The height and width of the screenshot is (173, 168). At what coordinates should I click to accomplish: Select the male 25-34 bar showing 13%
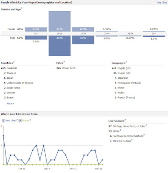[x=83, y=40]
